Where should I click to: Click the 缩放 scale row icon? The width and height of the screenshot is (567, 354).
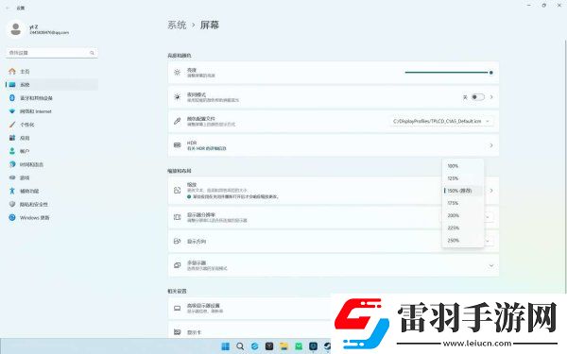[x=178, y=191]
